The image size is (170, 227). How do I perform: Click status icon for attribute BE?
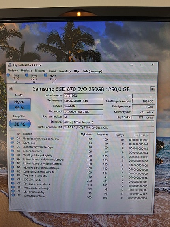point(13,175)
